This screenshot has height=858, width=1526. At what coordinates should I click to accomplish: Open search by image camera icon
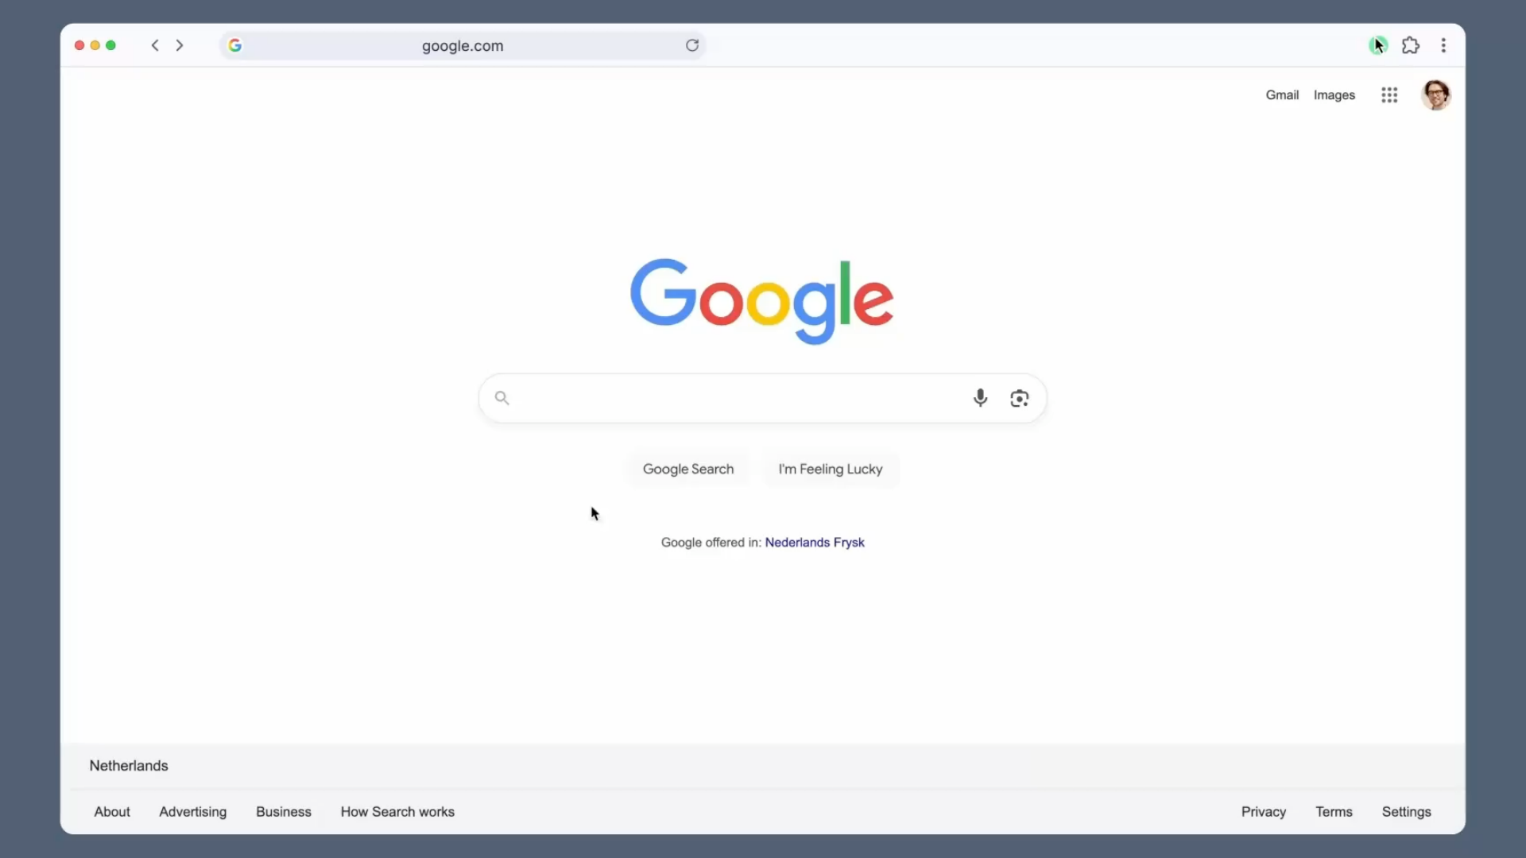[1019, 398]
